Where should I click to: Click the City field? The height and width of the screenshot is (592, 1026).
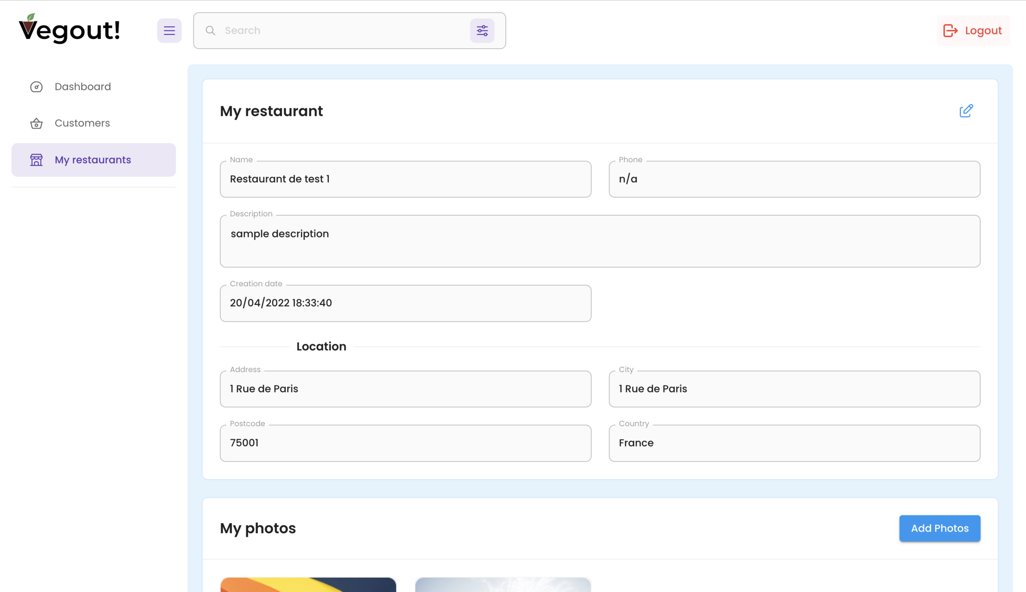[x=794, y=389]
